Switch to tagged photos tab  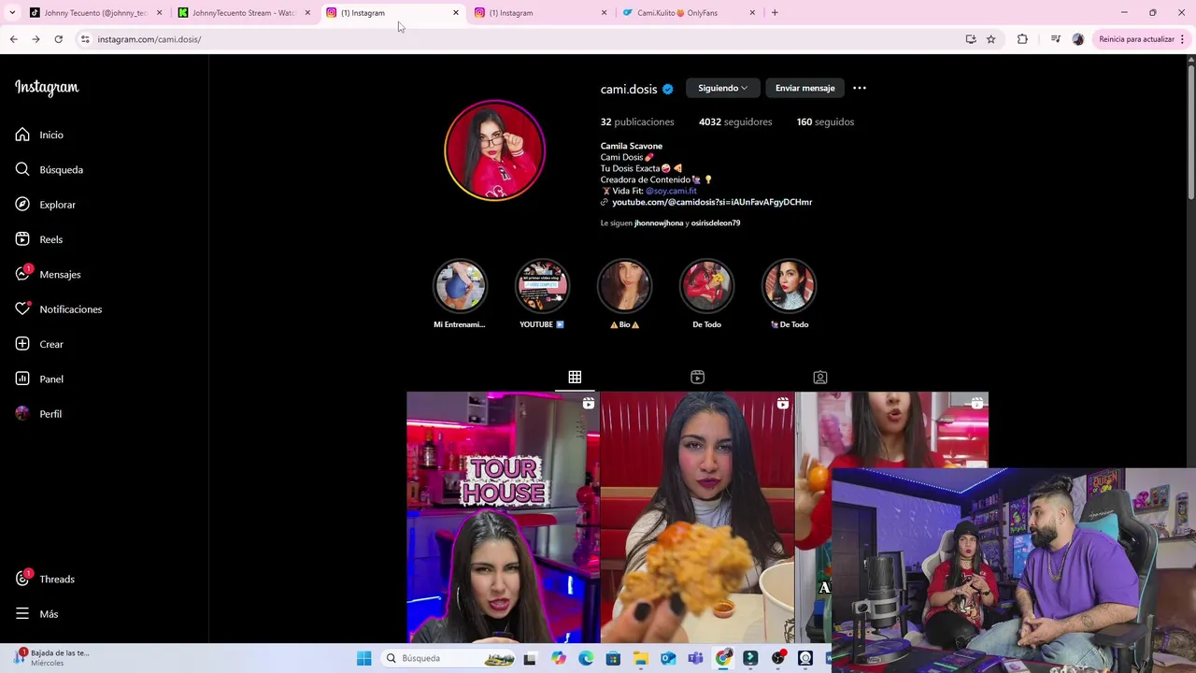[x=820, y=377]
